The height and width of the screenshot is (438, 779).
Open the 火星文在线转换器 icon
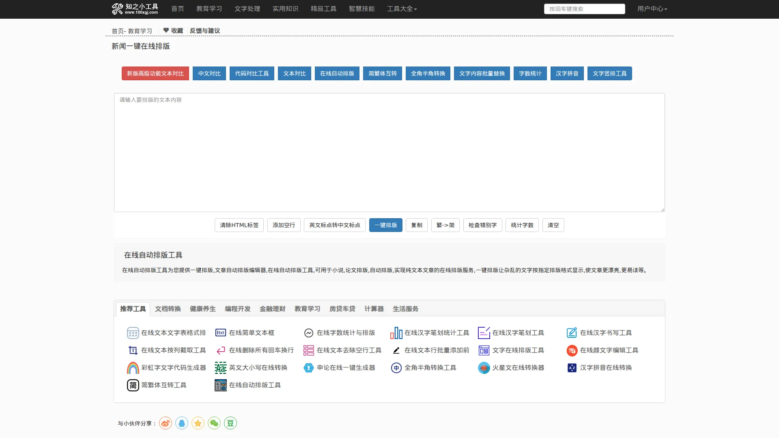(x=484, y=368)
